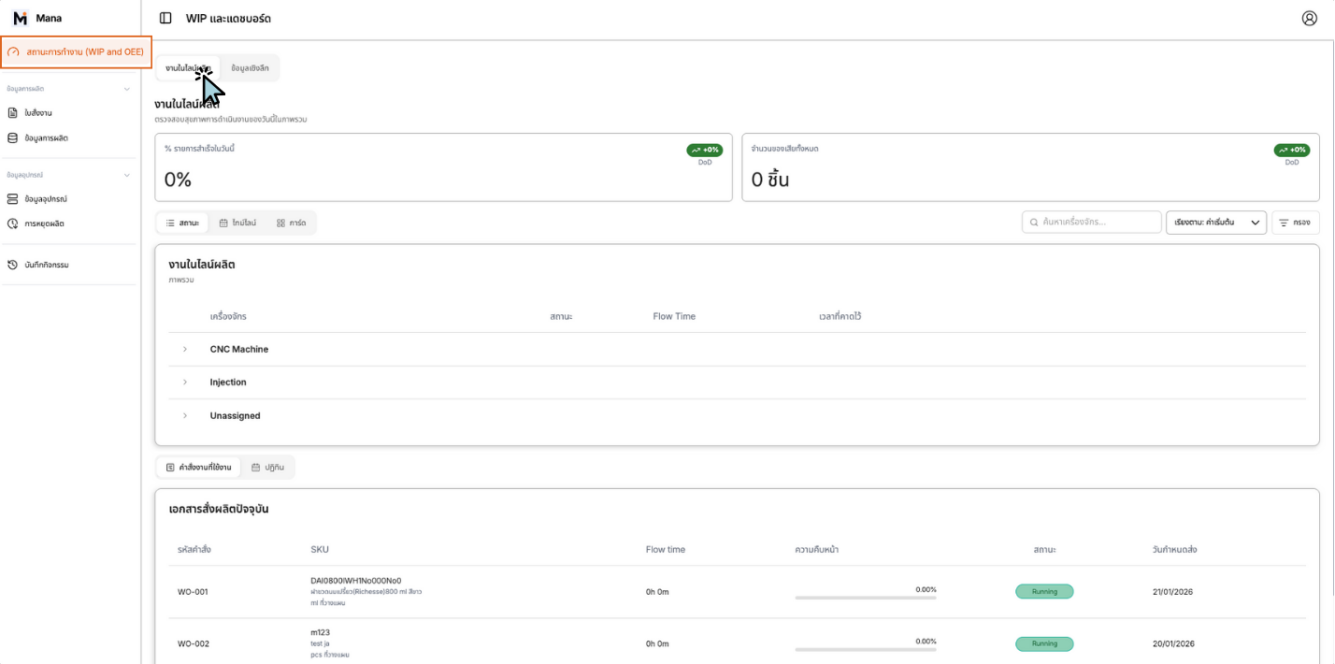The height and width of the screenshot is (664, 1335).
Task: Open ใบสั่งงาน work orders in sidebar
Action: click(x=38, y=113)
